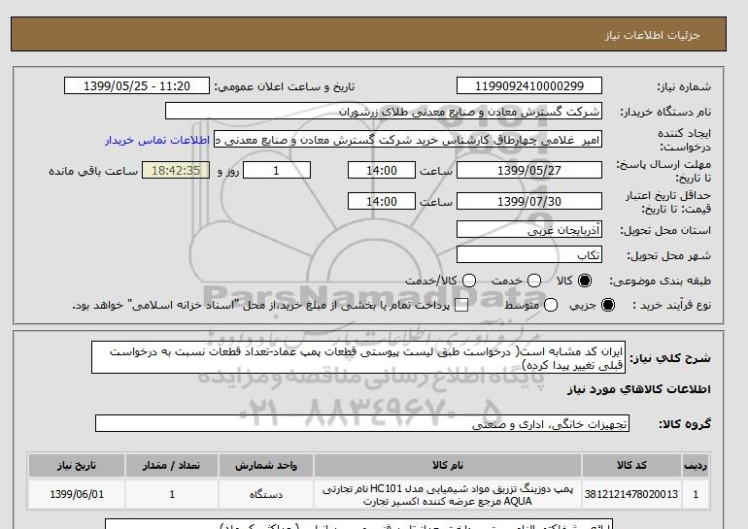748x529 pixels.
Task: Click the row number cell 1 under ردیف
Action: 696,494
